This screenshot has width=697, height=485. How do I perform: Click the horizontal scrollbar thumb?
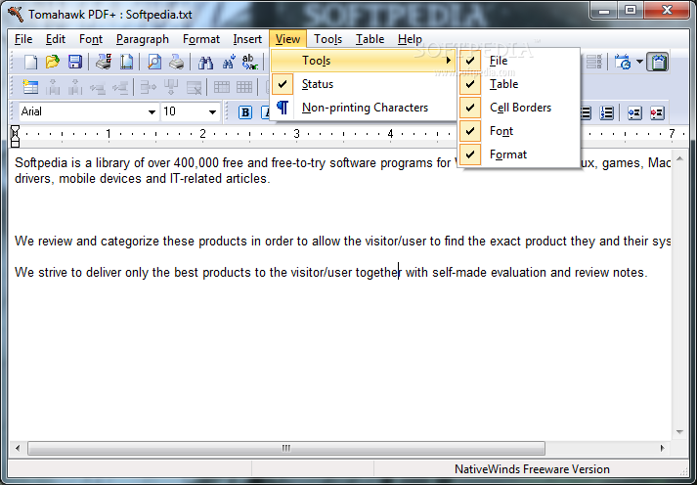click(x=286, y=448)
